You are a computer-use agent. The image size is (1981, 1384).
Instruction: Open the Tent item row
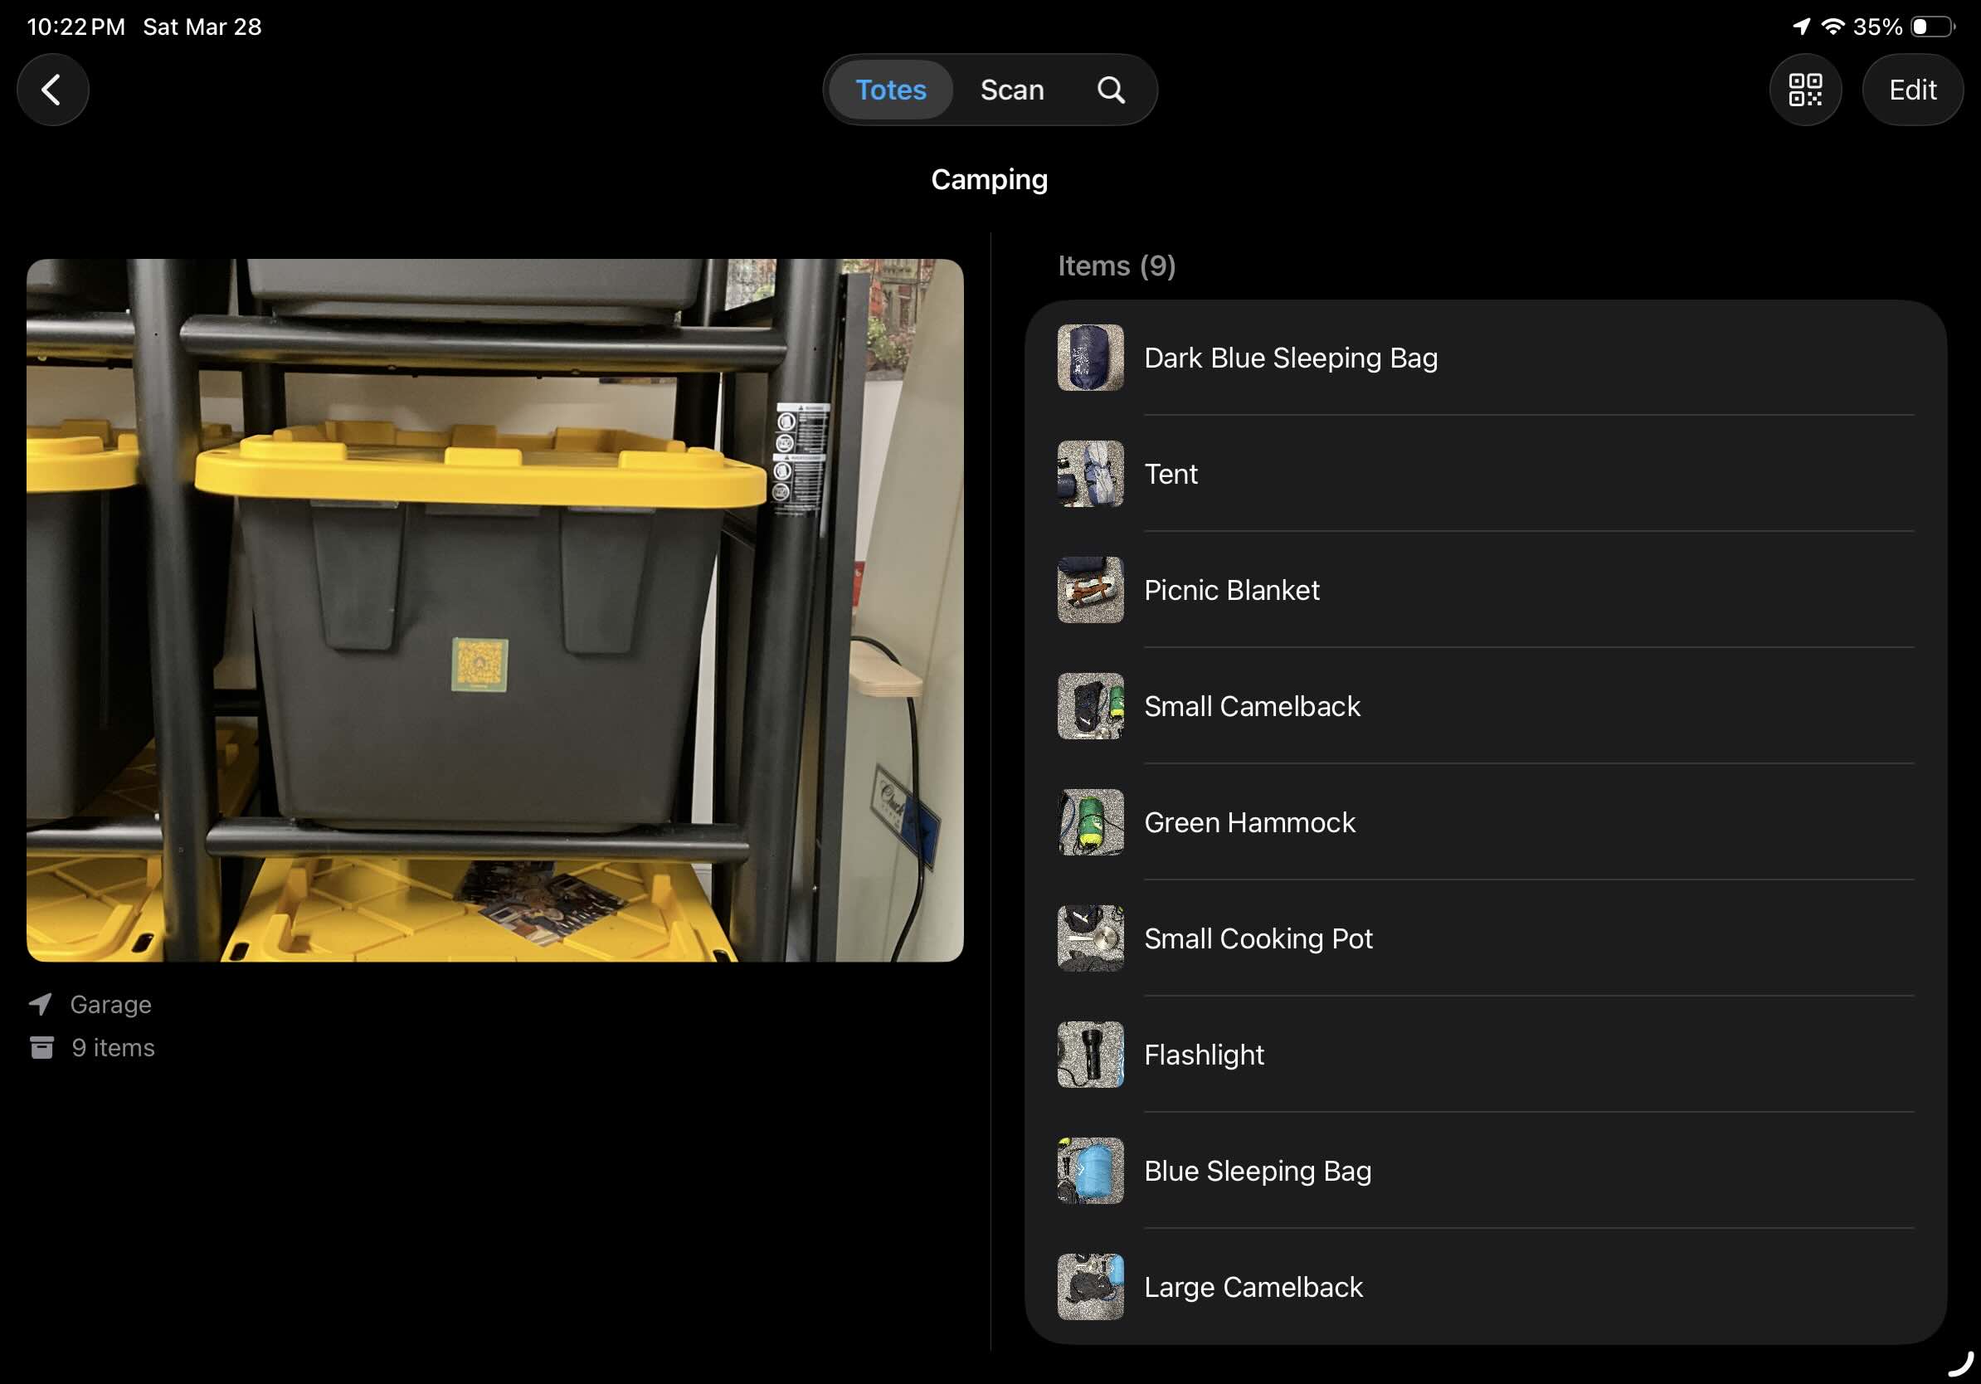click(1485, 474)
